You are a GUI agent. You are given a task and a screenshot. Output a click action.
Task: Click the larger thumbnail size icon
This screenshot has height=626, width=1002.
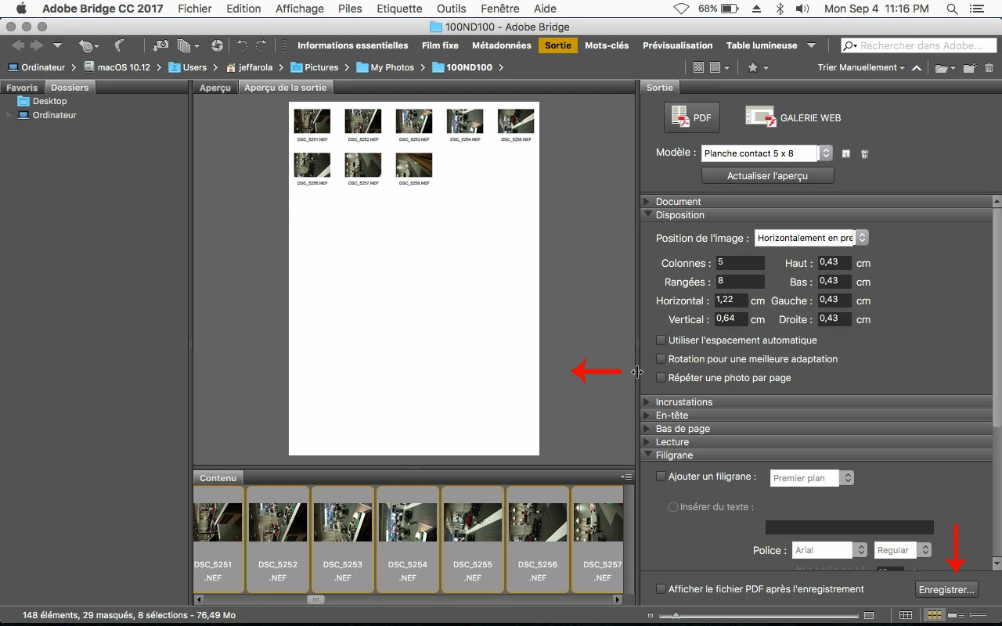tap(868, 616)
